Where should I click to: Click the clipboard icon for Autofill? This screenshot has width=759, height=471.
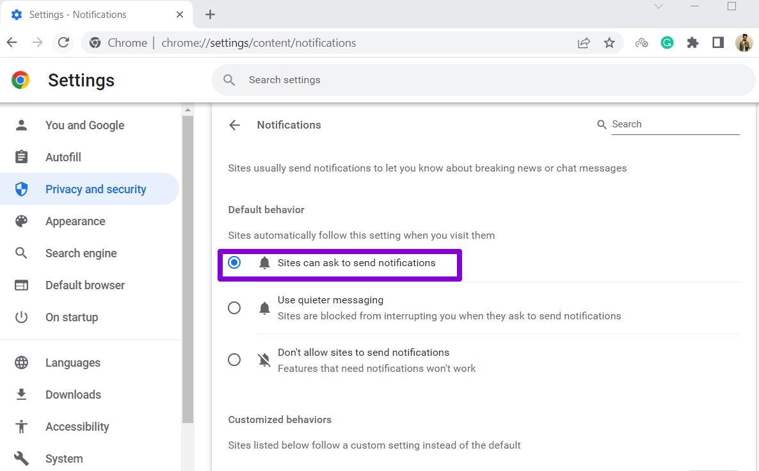point(21,157)
